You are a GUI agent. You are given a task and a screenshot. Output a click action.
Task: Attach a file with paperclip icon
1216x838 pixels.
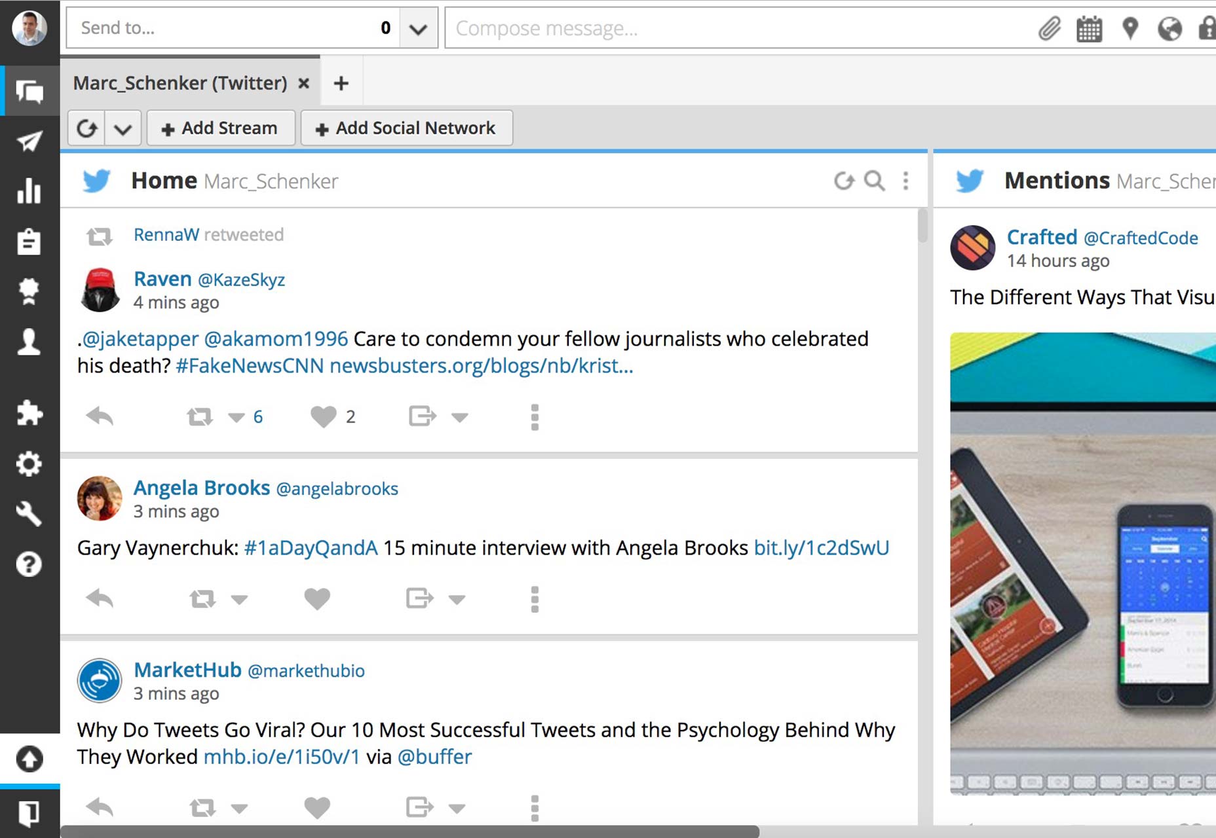point(1050,29)
